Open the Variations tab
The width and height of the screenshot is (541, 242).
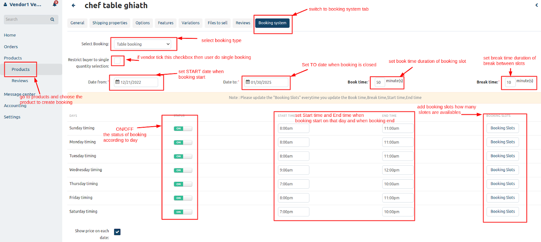pyautogui.click(x=190, y=23)
